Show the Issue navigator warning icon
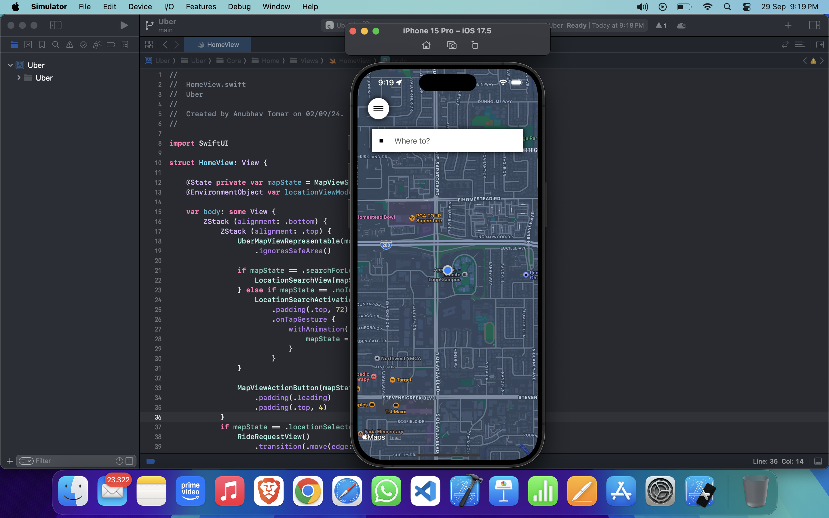829x518 pixels. click(70, 45)
